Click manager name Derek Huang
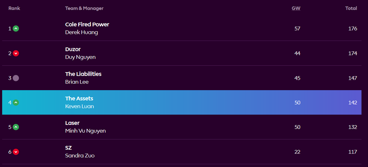 [x=81, y=32]
